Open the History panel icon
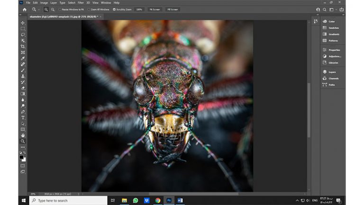 click(316, 21)
